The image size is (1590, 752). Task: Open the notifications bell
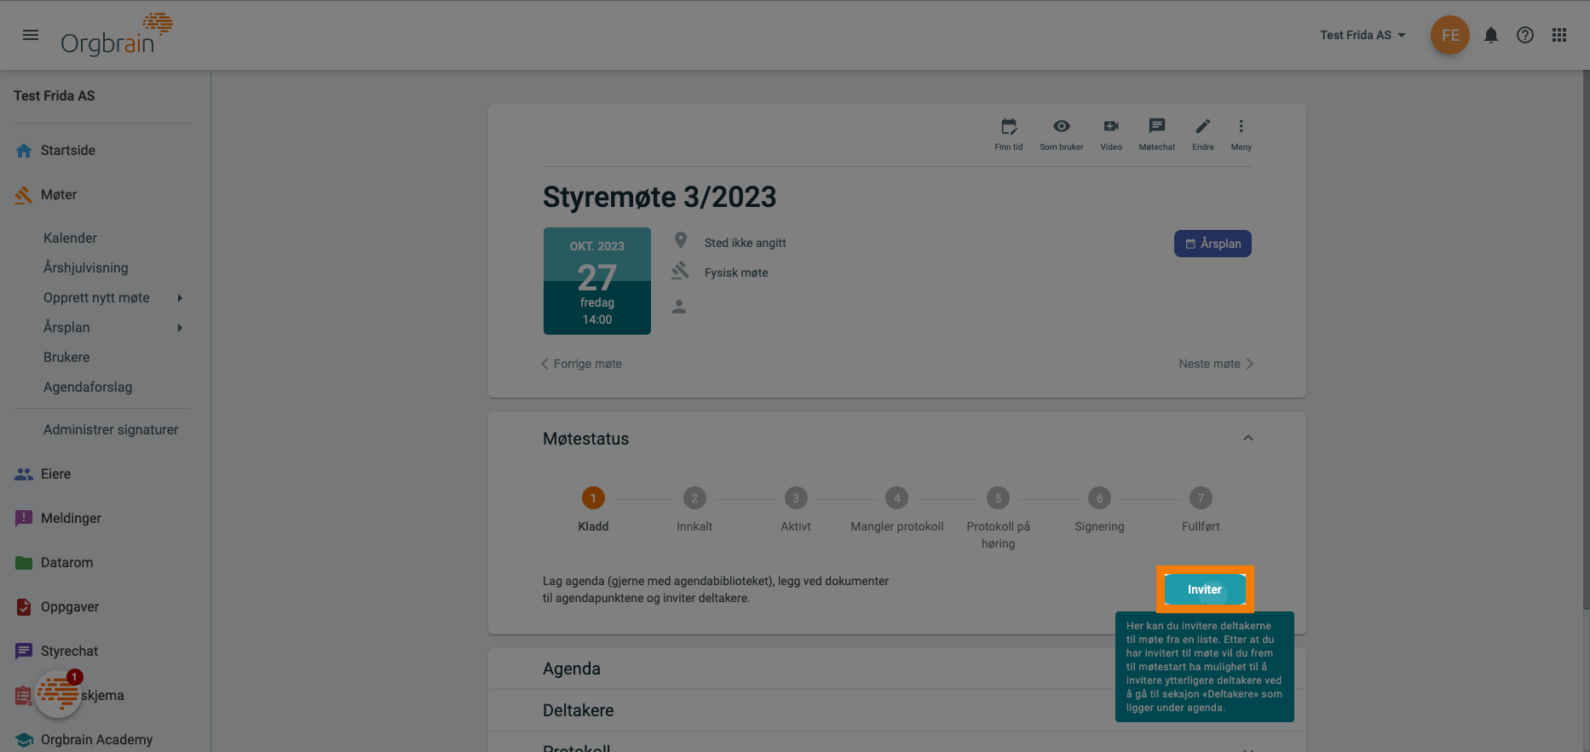pos(1491,35)
